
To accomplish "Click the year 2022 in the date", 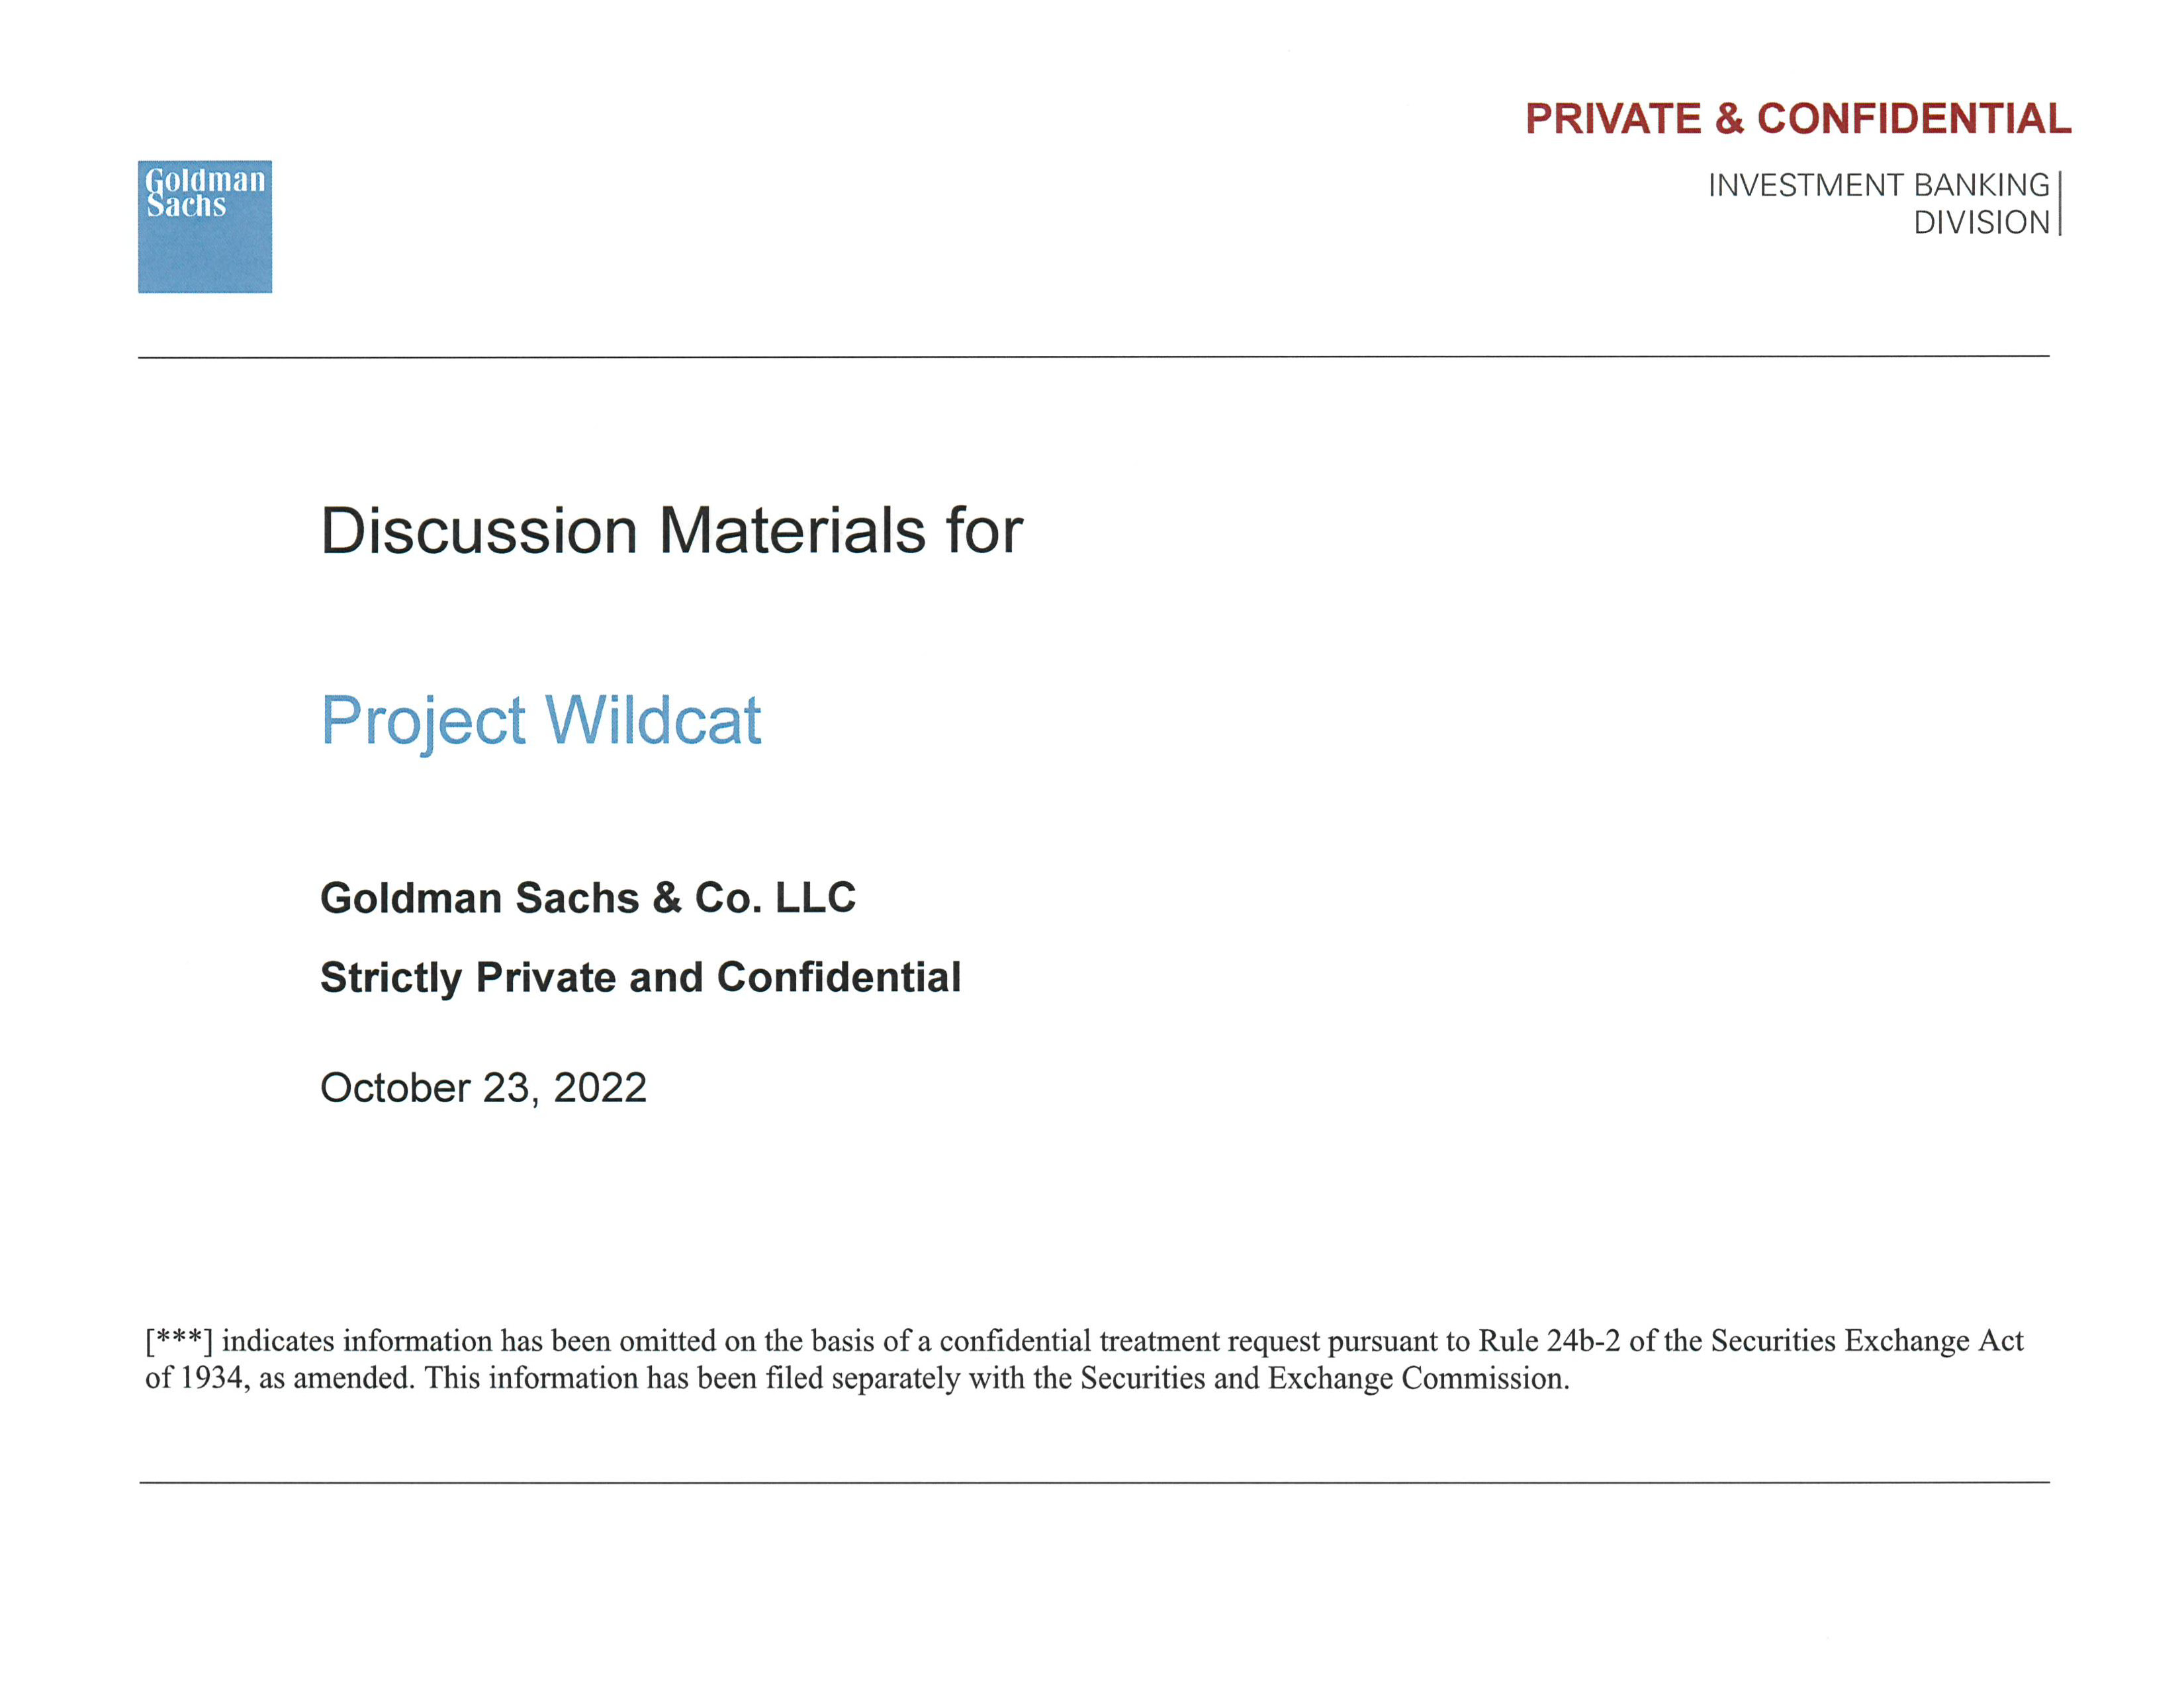I will coord(600,1088).
